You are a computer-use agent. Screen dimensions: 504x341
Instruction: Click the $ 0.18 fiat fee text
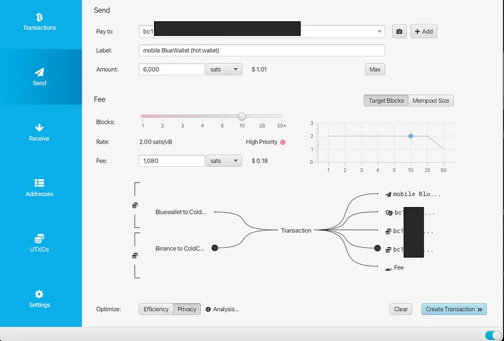260,161
